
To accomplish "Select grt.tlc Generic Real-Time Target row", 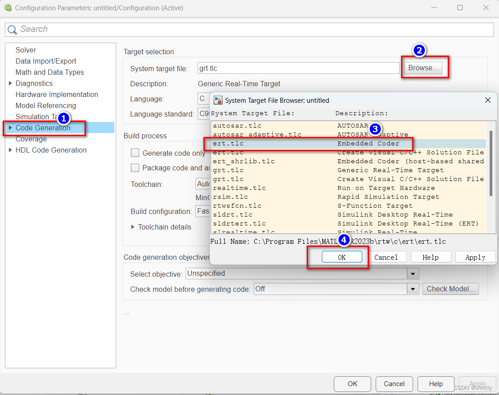I will 348,170.
